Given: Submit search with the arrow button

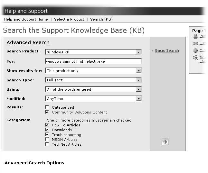Looking at the screenshot, I should click(165, 142).
